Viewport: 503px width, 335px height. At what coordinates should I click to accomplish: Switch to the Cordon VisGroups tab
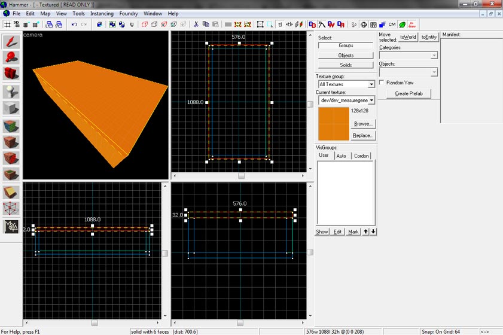(x=361, y=156)
